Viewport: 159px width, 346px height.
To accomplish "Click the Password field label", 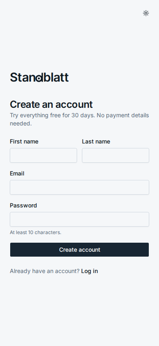I will [x=23, y=205].
